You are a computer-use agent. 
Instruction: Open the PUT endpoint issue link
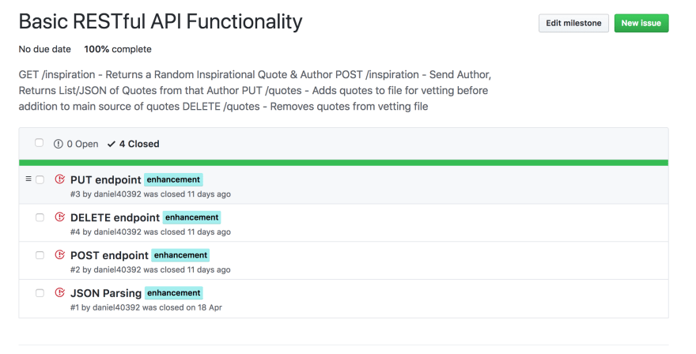pyautogui.click(x=106, y=179)
